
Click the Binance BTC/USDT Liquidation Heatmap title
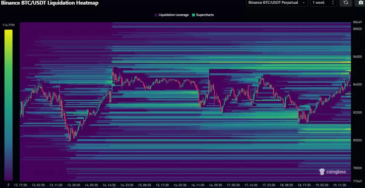pyautogui.click(x=50, y=3)
